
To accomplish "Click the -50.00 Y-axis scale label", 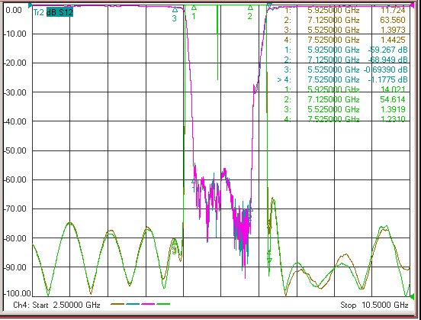I will pyautogui.click(x=15, y=150).
